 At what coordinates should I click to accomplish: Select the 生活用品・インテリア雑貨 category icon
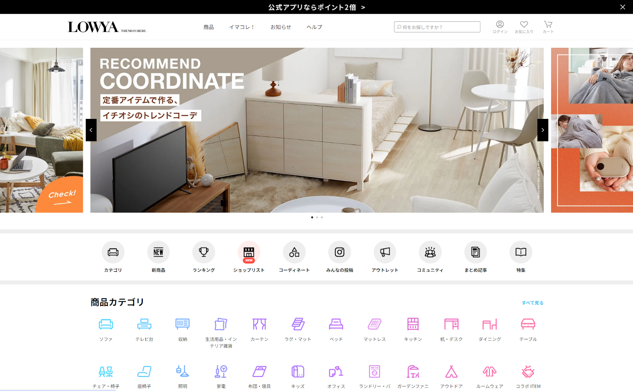click(x=221, y=324)
